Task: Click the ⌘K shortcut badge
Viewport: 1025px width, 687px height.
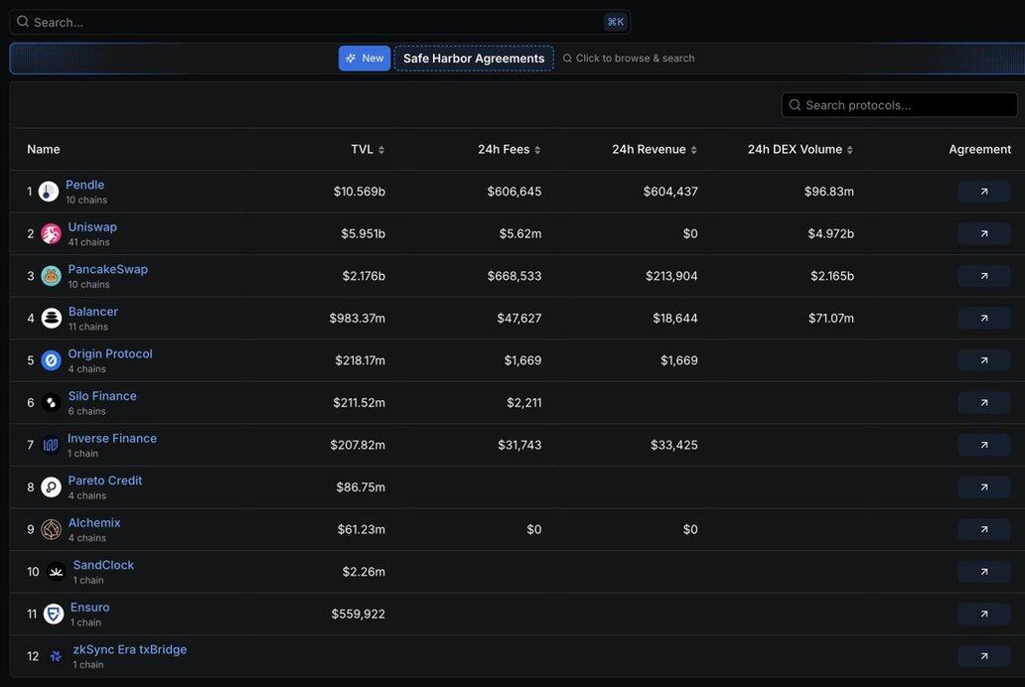Action: pyautogui.click(x=615, y=22)
